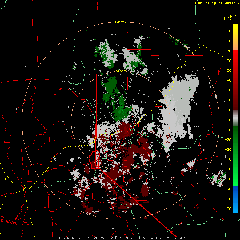Screen dimensions: 240x240
Task: Click the STORM RELATIVE VELOCITY caption text
Action: [x=85, y=238]
